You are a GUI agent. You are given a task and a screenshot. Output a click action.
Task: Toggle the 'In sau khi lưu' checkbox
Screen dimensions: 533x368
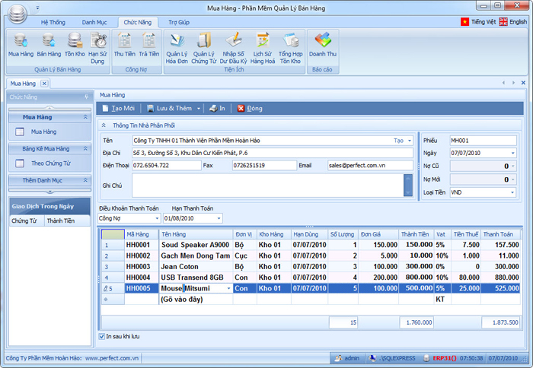pyautogui.click(x=103, y=335)
